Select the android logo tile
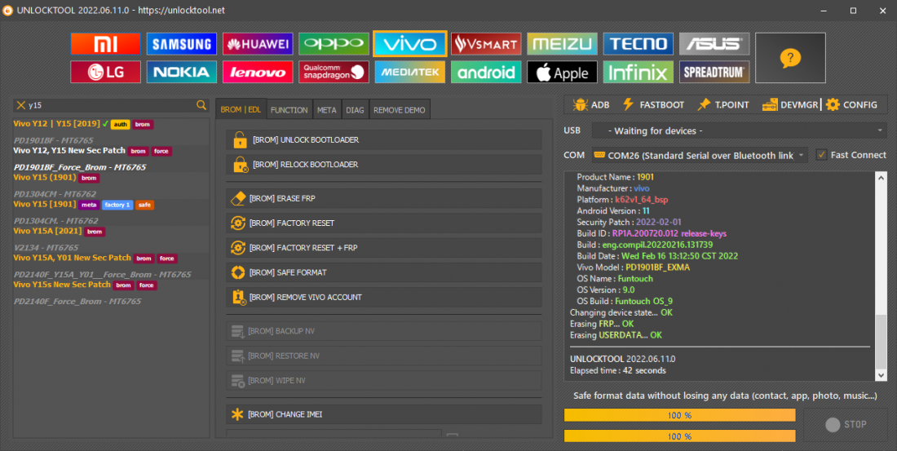This screenshot has height=451, width=897. click(486, 72)
